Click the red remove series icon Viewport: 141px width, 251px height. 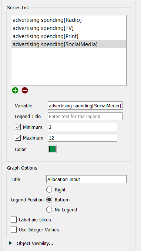[25, 90]
